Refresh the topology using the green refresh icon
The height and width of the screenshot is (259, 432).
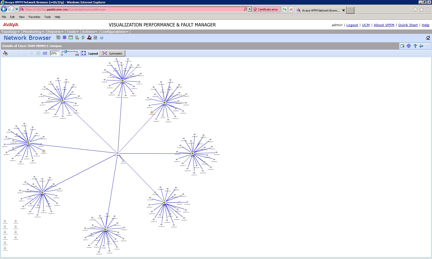click(83, 38)
